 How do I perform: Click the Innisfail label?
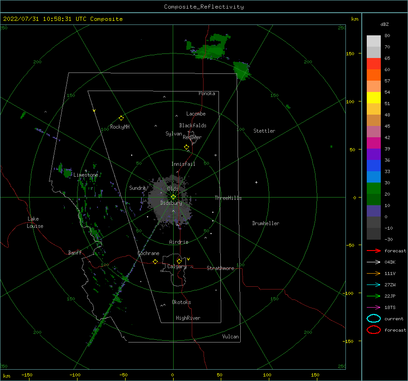[x=183, y=164]
